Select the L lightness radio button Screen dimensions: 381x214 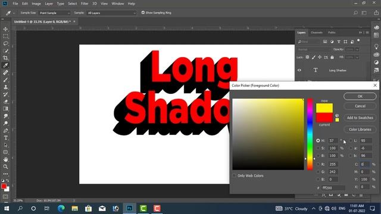point(351,140)
